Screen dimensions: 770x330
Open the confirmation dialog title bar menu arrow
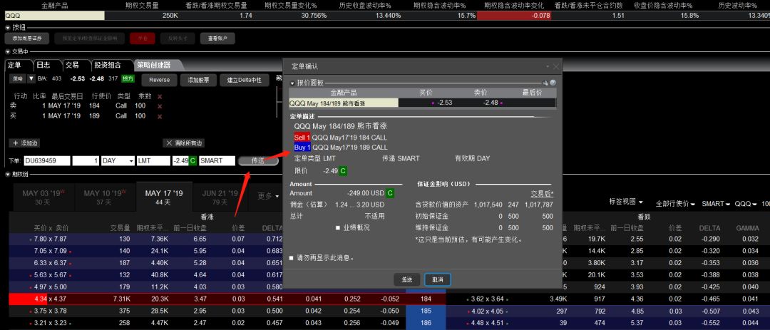(x=548, y=66)
